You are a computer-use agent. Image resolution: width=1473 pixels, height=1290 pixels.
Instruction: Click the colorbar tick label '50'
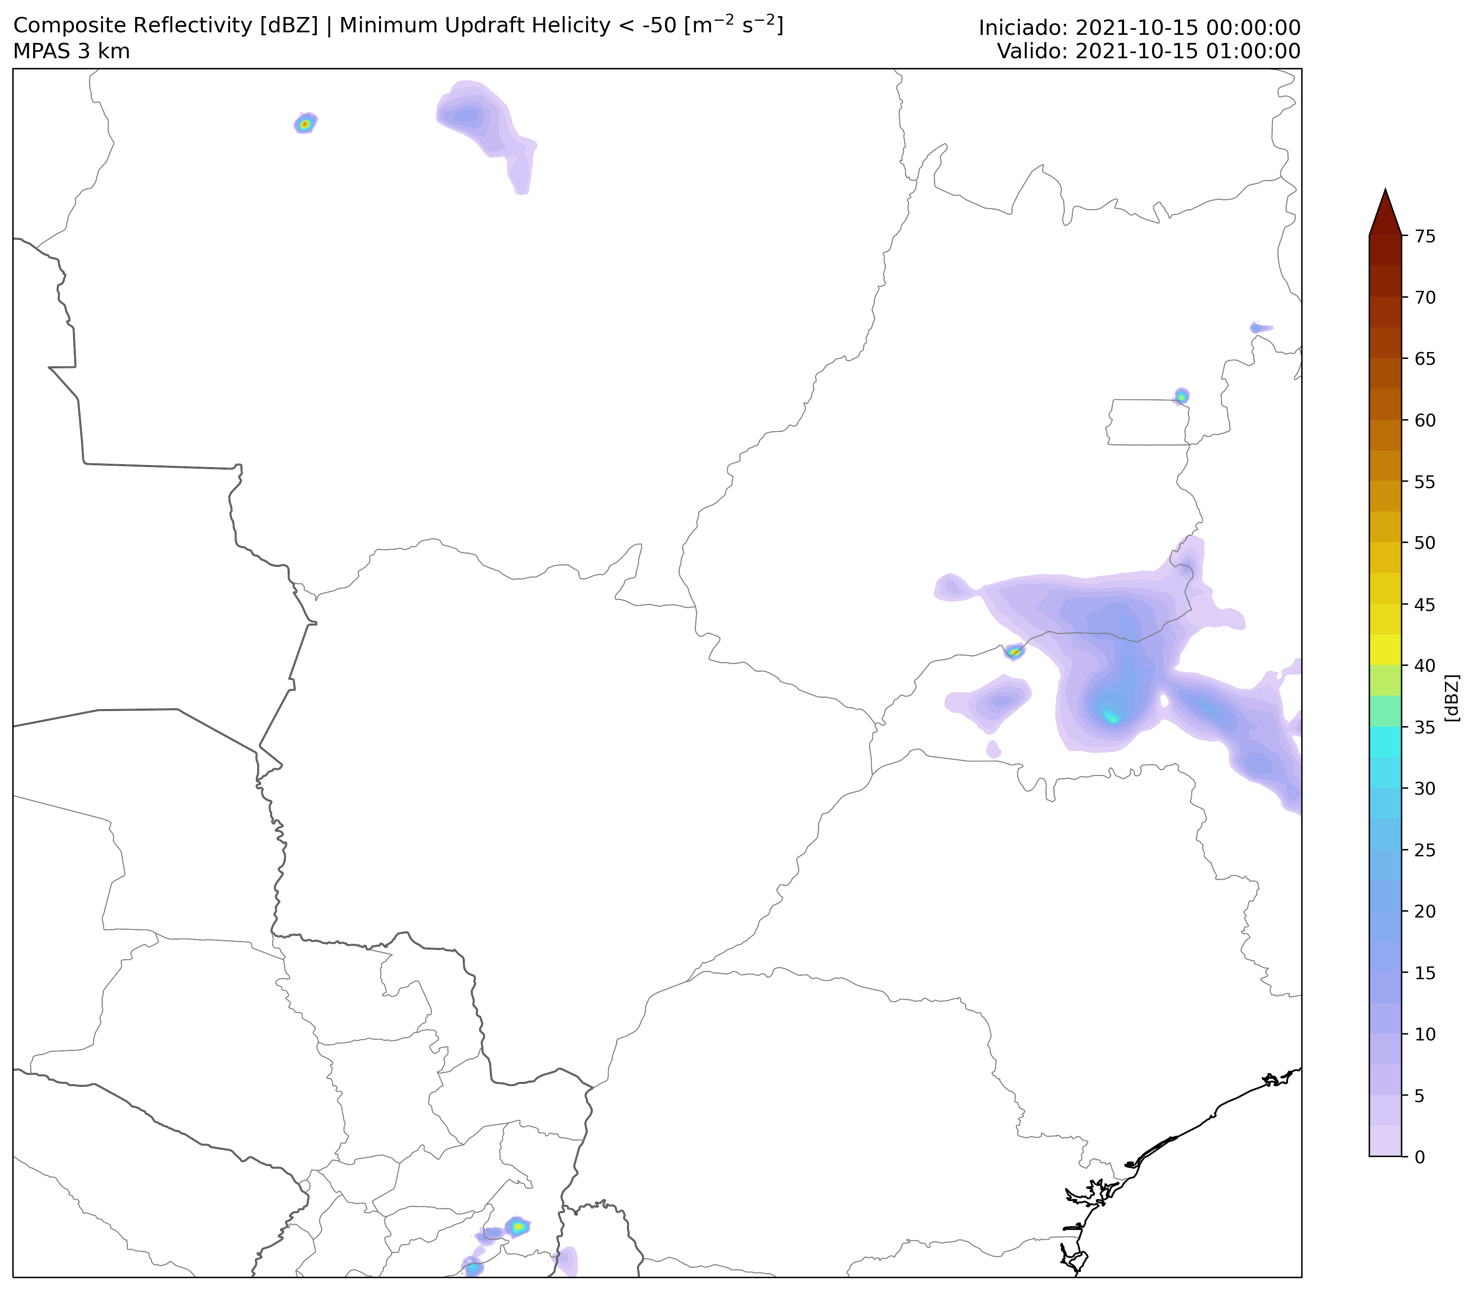(1425, 543)
